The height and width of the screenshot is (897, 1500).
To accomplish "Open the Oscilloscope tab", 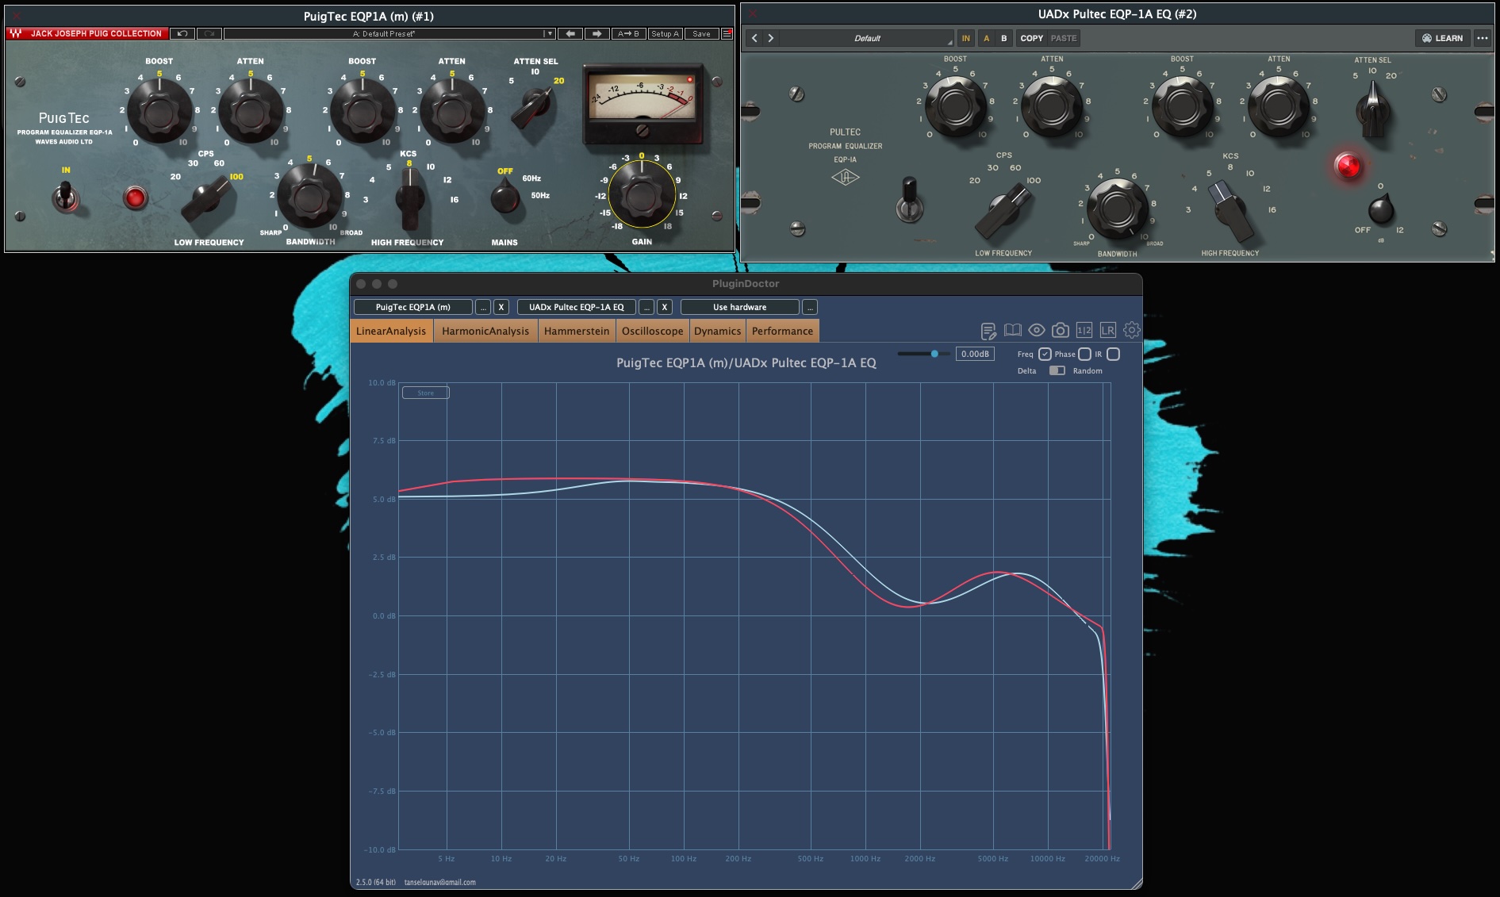I will tap(652, 331).
